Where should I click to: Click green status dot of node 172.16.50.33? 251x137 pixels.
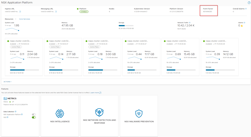click(8, 41)
